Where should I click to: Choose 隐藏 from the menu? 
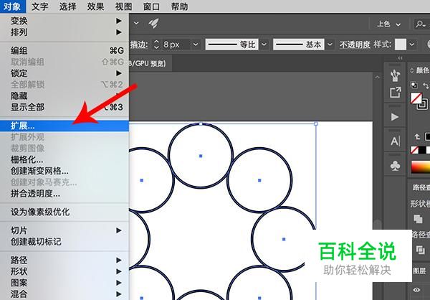coord(64,96)
